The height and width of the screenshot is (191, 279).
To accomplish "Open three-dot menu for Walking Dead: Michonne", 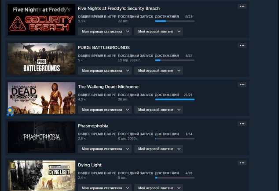I will (x=242, y=84).
